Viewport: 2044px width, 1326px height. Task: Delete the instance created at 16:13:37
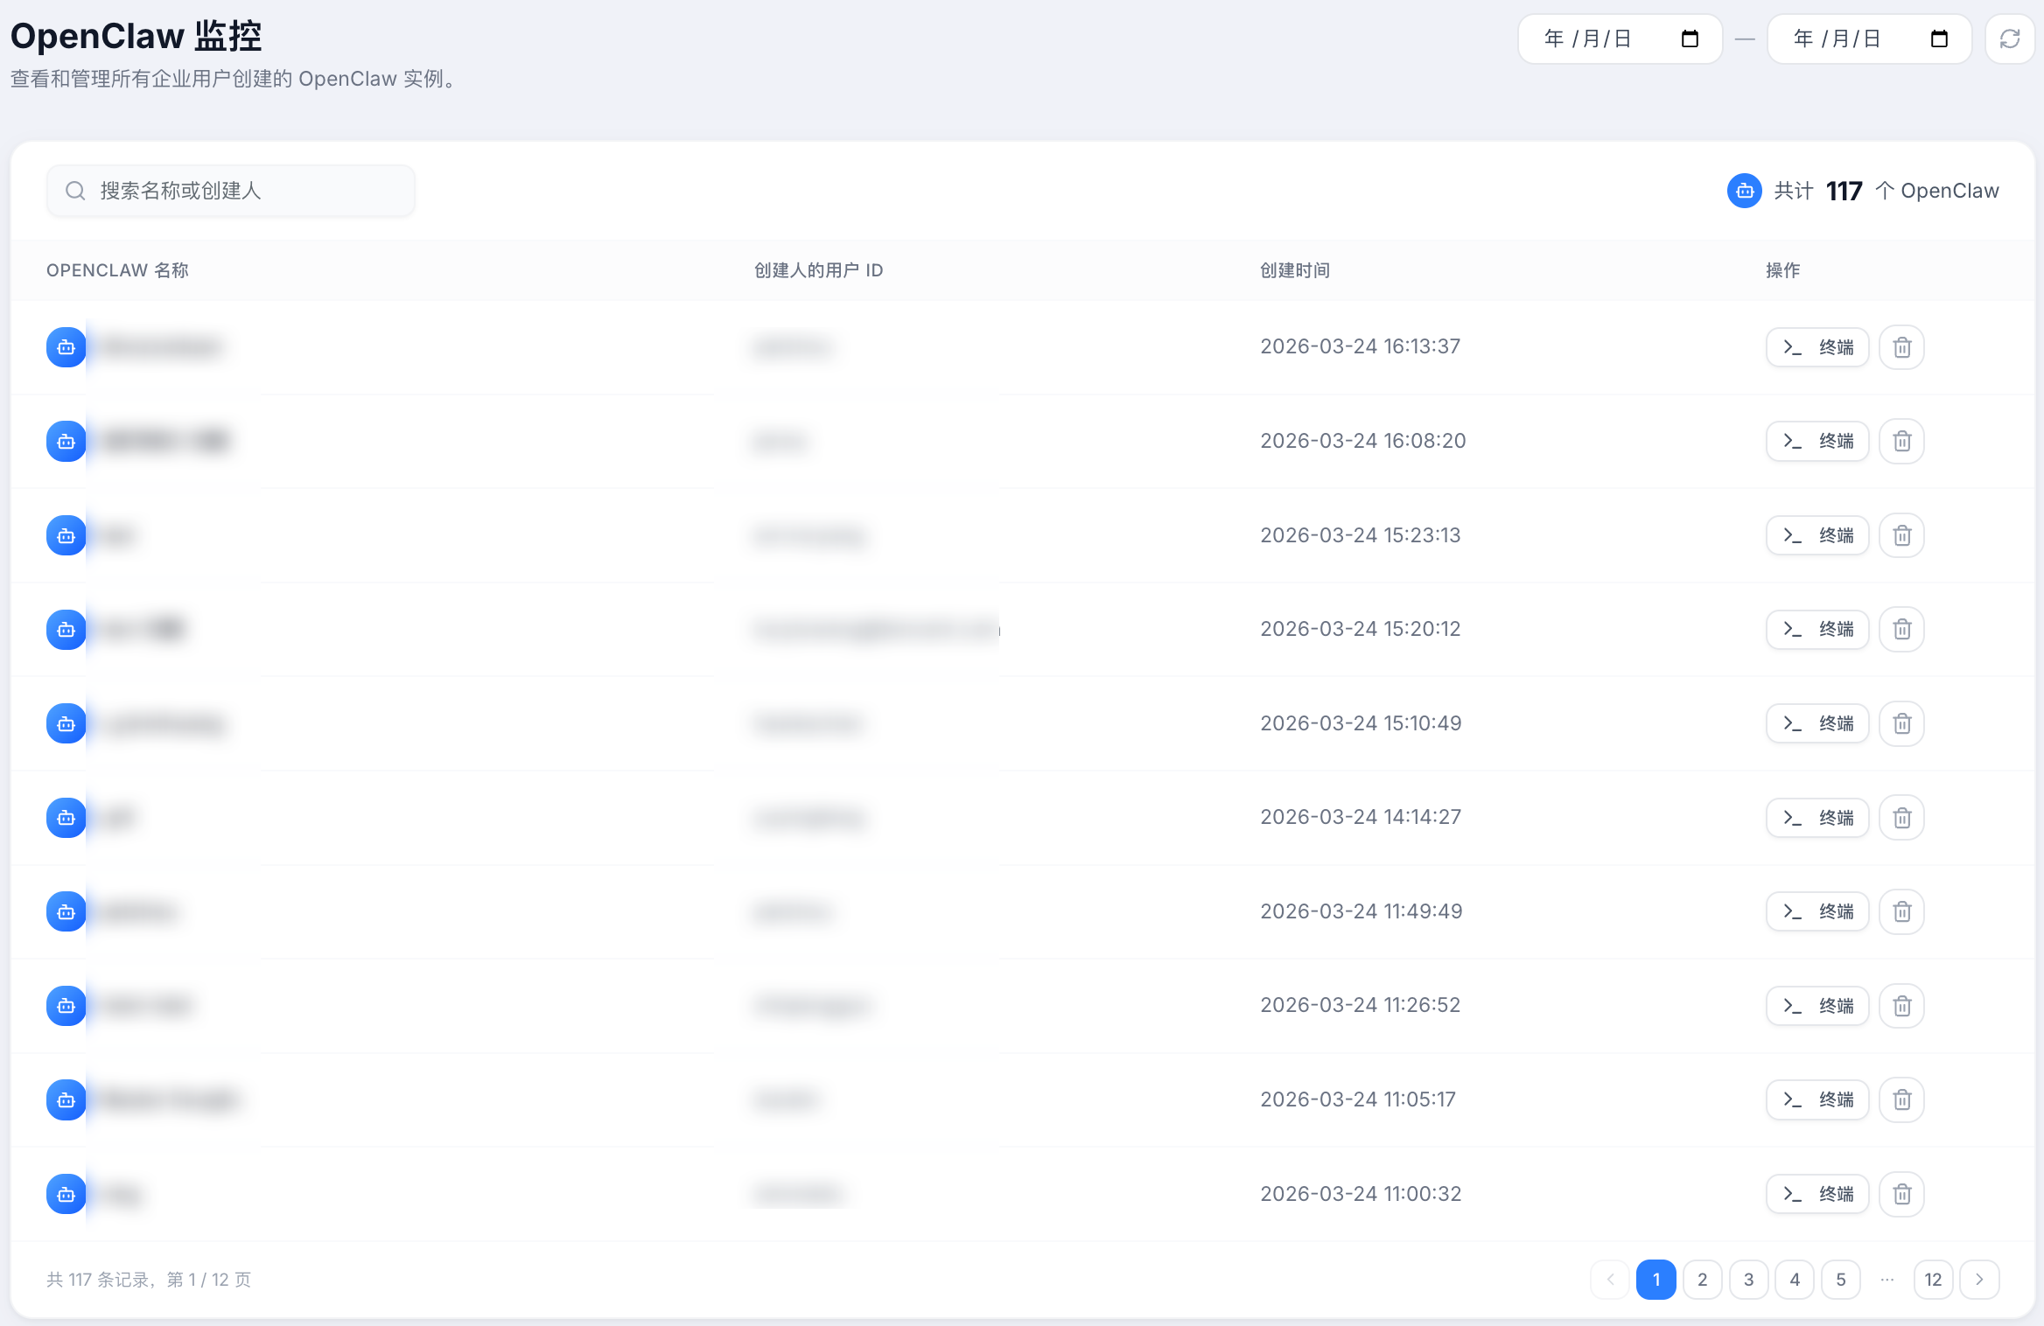(1901, 348)
